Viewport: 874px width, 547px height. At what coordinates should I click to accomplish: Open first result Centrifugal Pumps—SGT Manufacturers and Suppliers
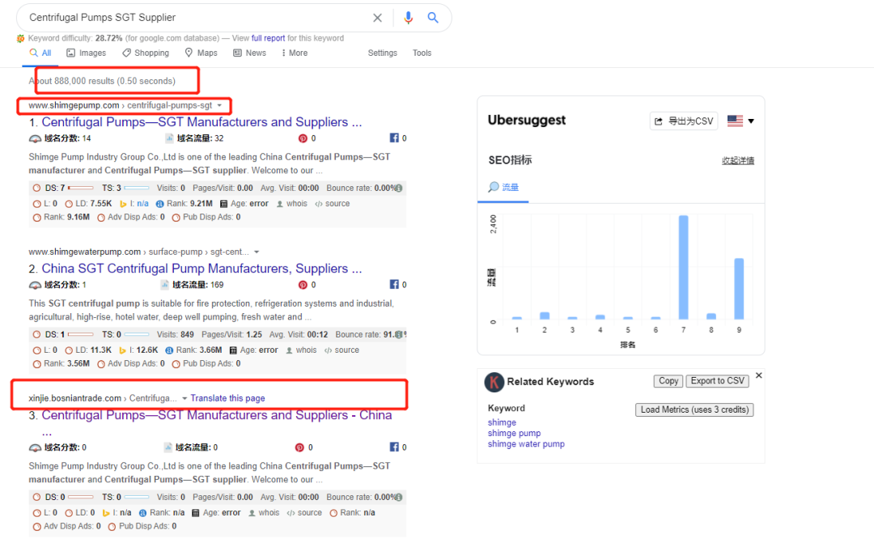pos(202,122)
